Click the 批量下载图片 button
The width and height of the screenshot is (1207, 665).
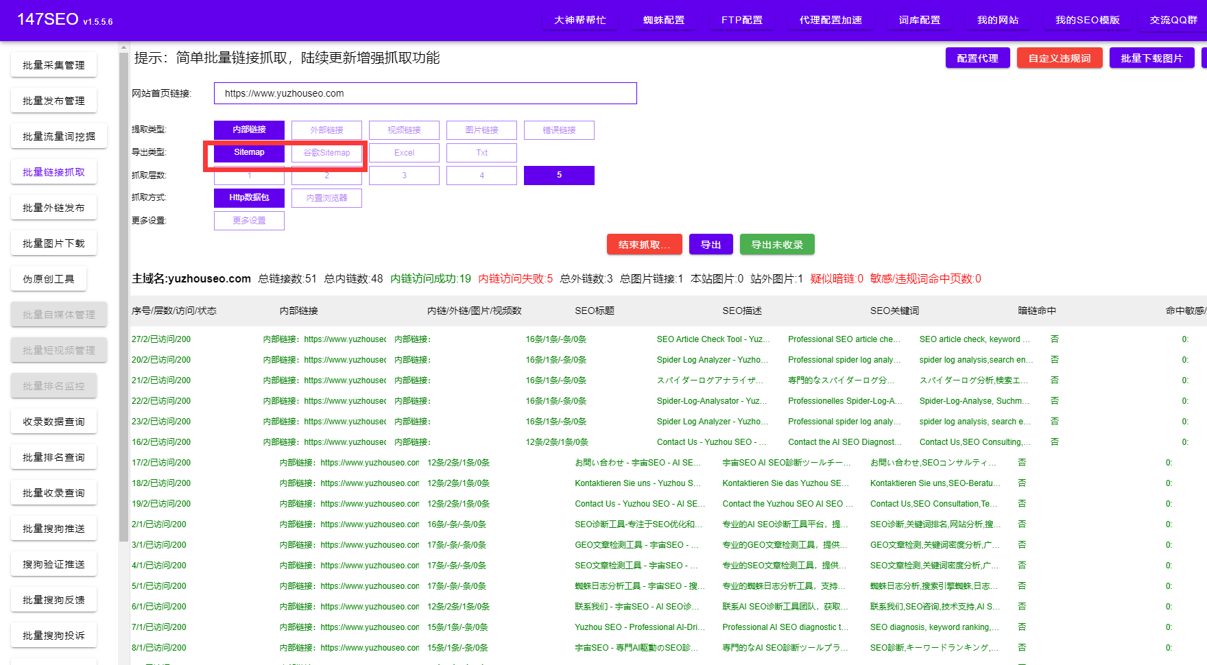(x=1151, y=58)
